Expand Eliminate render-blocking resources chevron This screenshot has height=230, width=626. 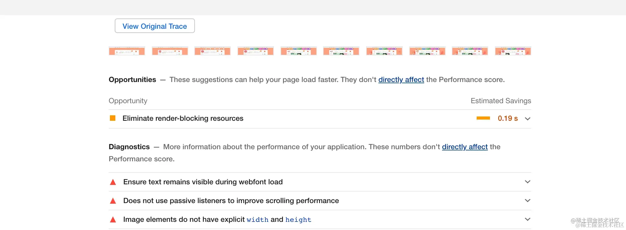(528, 119)
